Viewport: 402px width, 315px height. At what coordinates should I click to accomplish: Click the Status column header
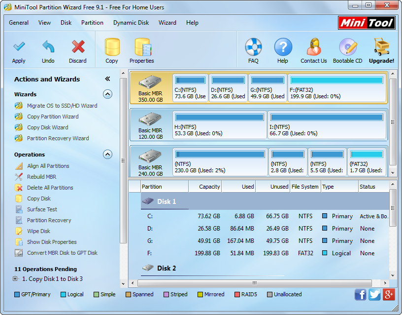(374, 187)
